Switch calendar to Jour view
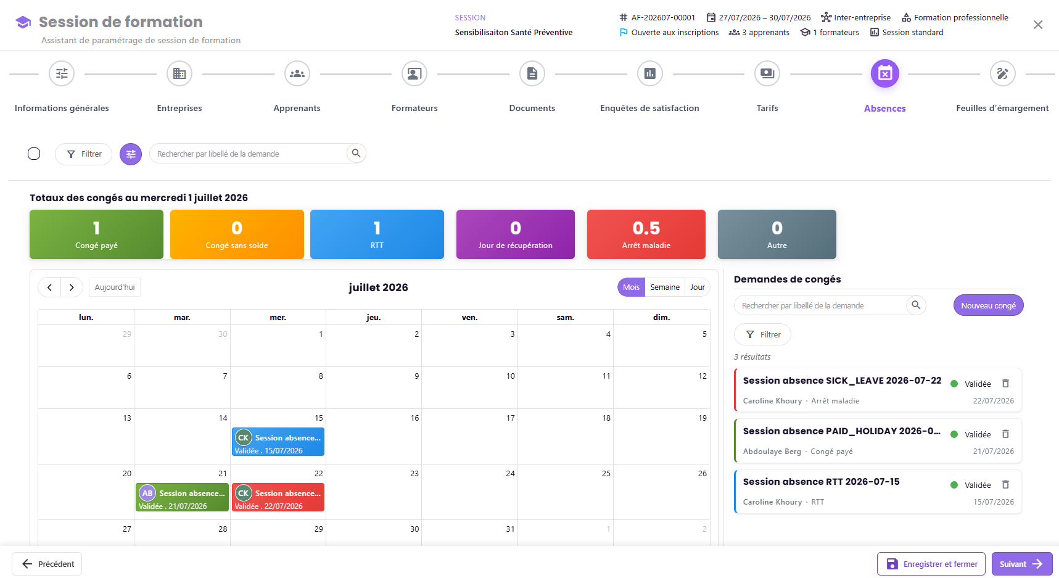The image size is (1059, 578). [698, 287]
